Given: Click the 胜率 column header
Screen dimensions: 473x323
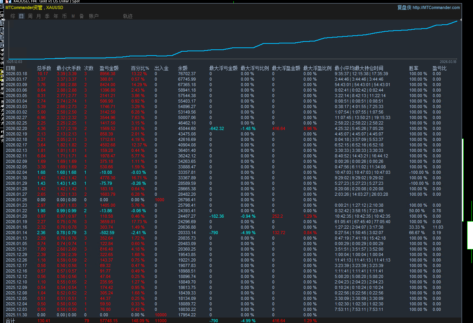Looking at the screenshot, I should (x=414, y=68).
